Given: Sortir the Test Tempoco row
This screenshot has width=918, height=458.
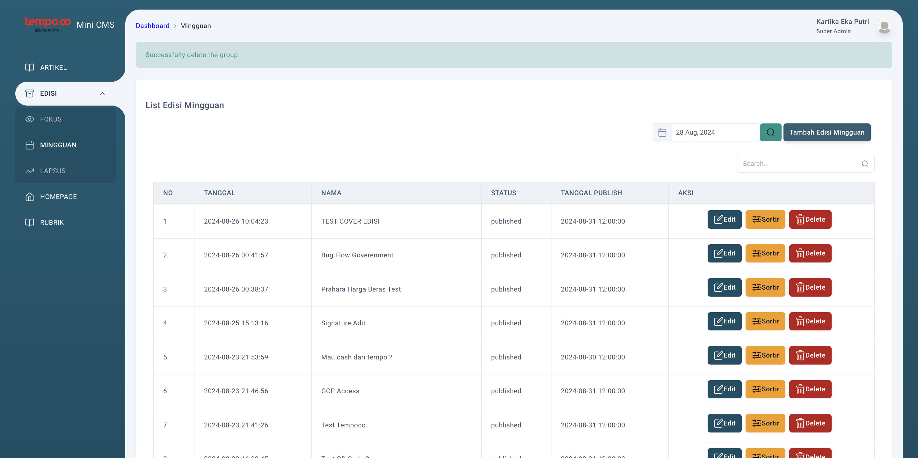Looking at the screenshot, I should [765, 424].
